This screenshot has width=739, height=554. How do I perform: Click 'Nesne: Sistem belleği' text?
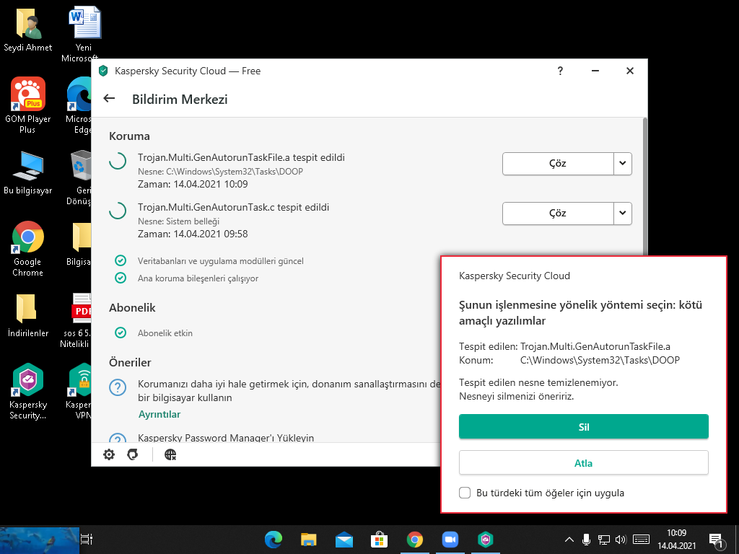(178, 221)
